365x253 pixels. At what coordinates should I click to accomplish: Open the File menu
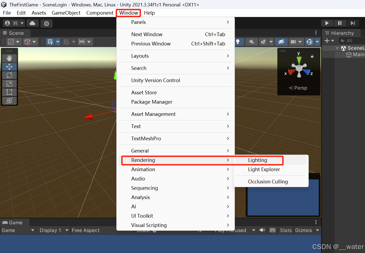click(7, 13)
